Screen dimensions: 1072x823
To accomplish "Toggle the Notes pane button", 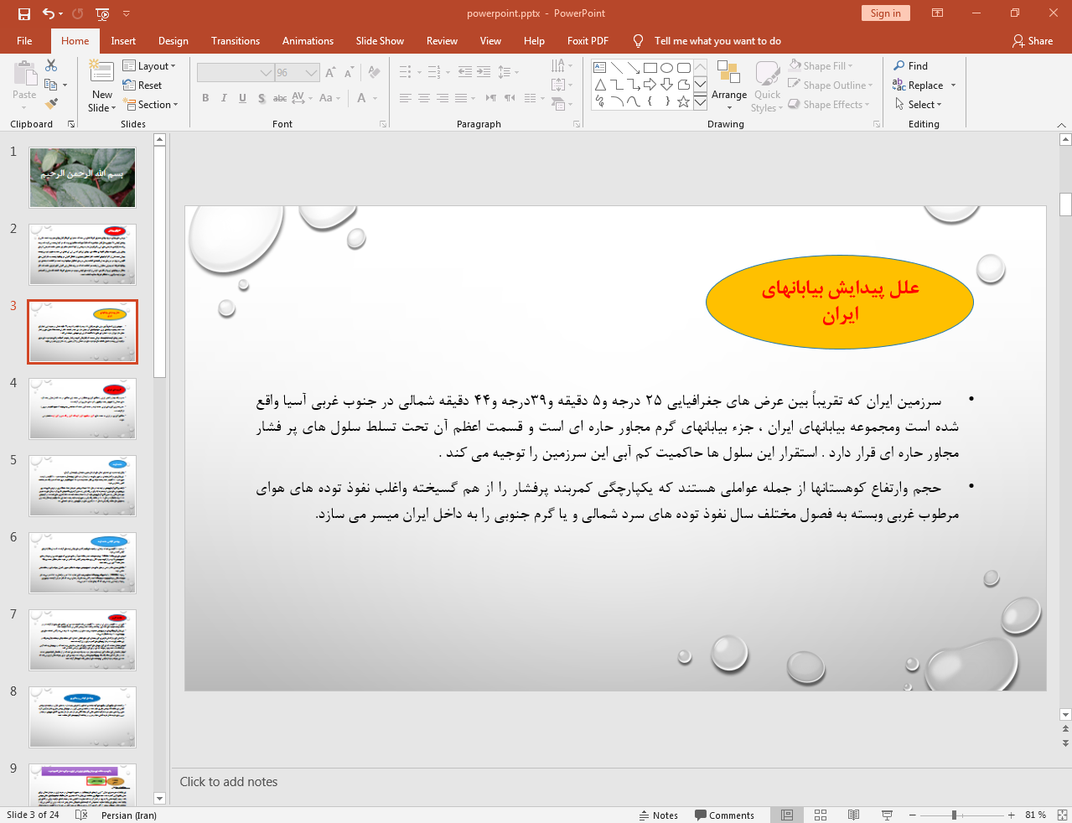I will pos(658,815).
